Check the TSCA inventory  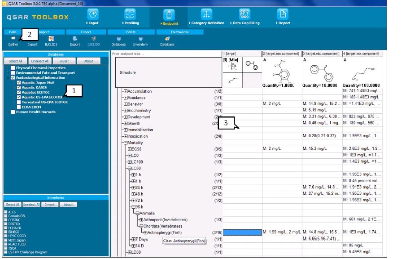(6, 248)
